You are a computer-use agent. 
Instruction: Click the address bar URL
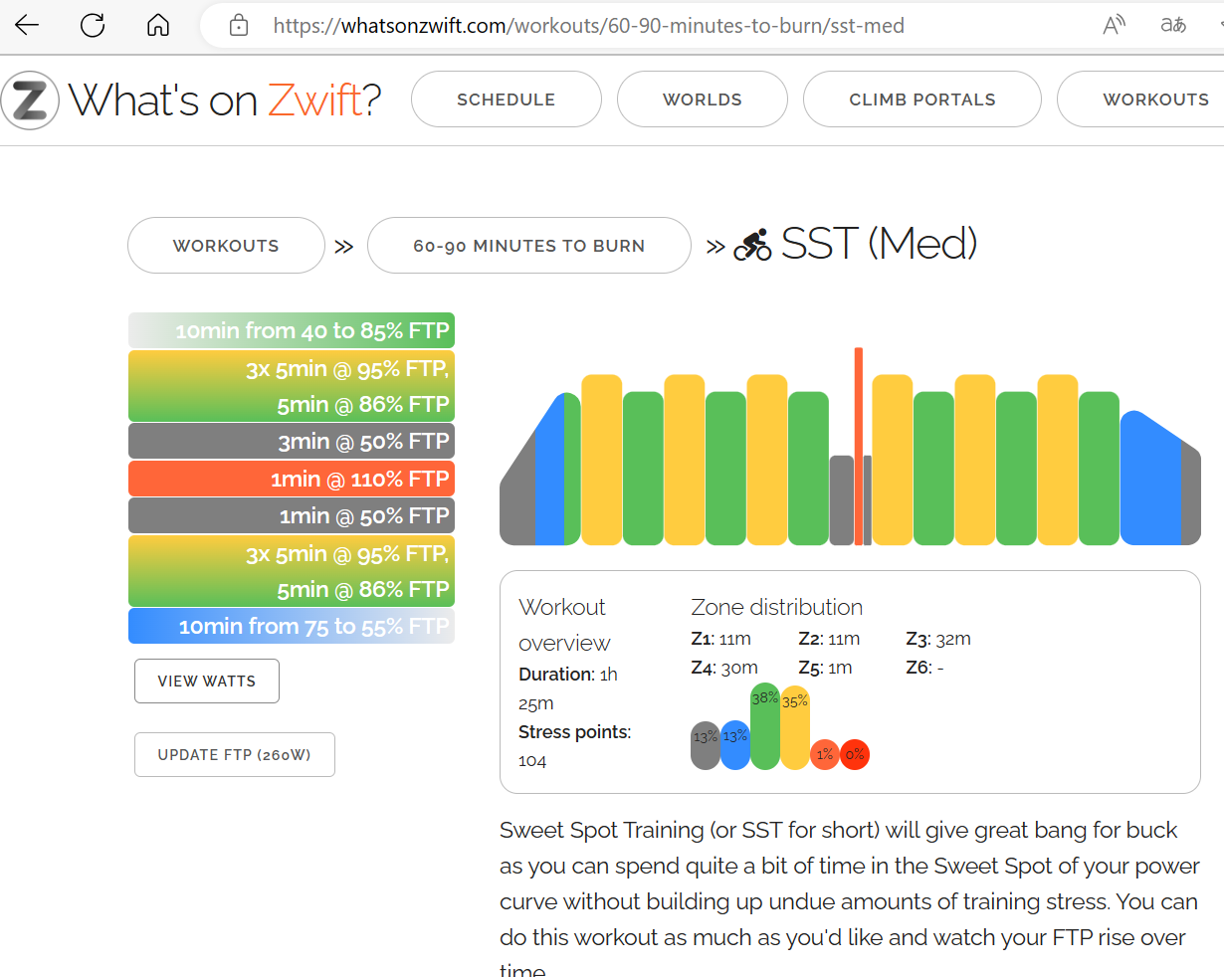pyautogui.click(x=589, y=26)
